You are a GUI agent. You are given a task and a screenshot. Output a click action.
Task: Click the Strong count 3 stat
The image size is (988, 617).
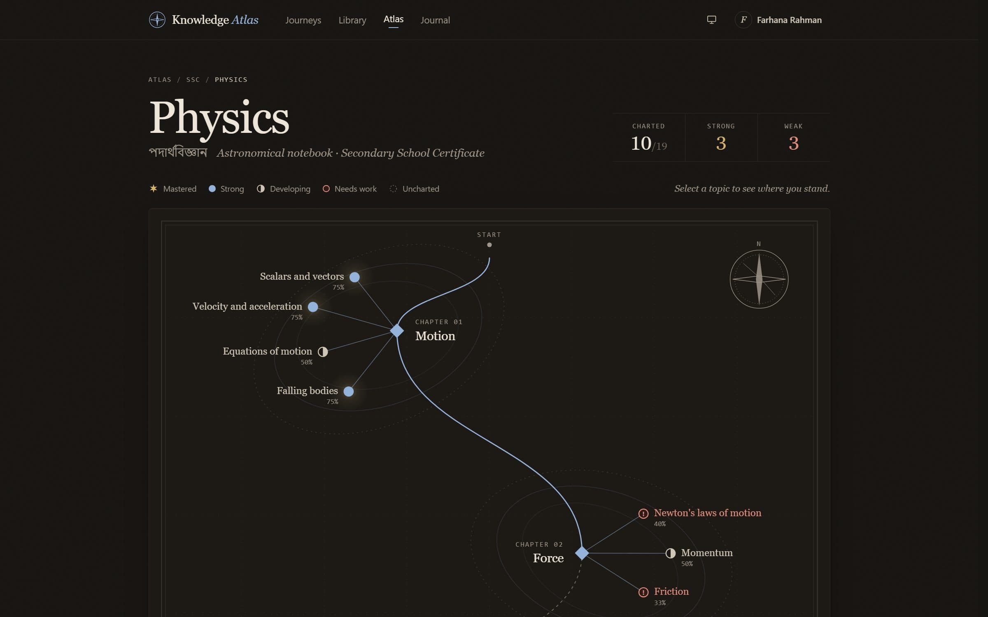(721, 137)
